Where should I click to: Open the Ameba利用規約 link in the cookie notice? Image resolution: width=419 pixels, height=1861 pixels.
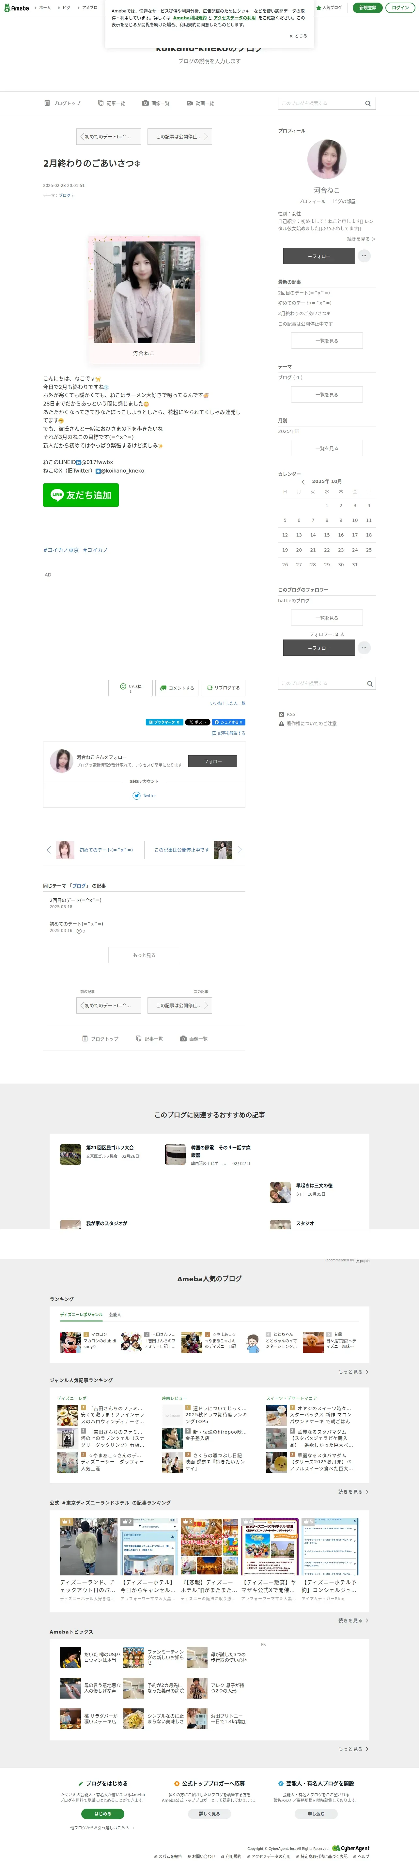pyautogui.click(x=190, y=18)
